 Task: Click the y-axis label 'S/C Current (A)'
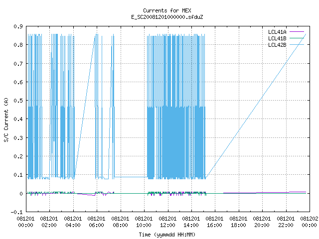pos(6,120)
